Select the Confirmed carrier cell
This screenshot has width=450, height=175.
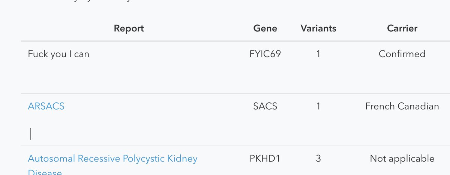tap(402, 54)
